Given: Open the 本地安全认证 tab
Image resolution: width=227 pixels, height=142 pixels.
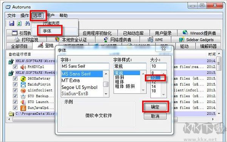Looking at the screenshot, I should (71, 40).
